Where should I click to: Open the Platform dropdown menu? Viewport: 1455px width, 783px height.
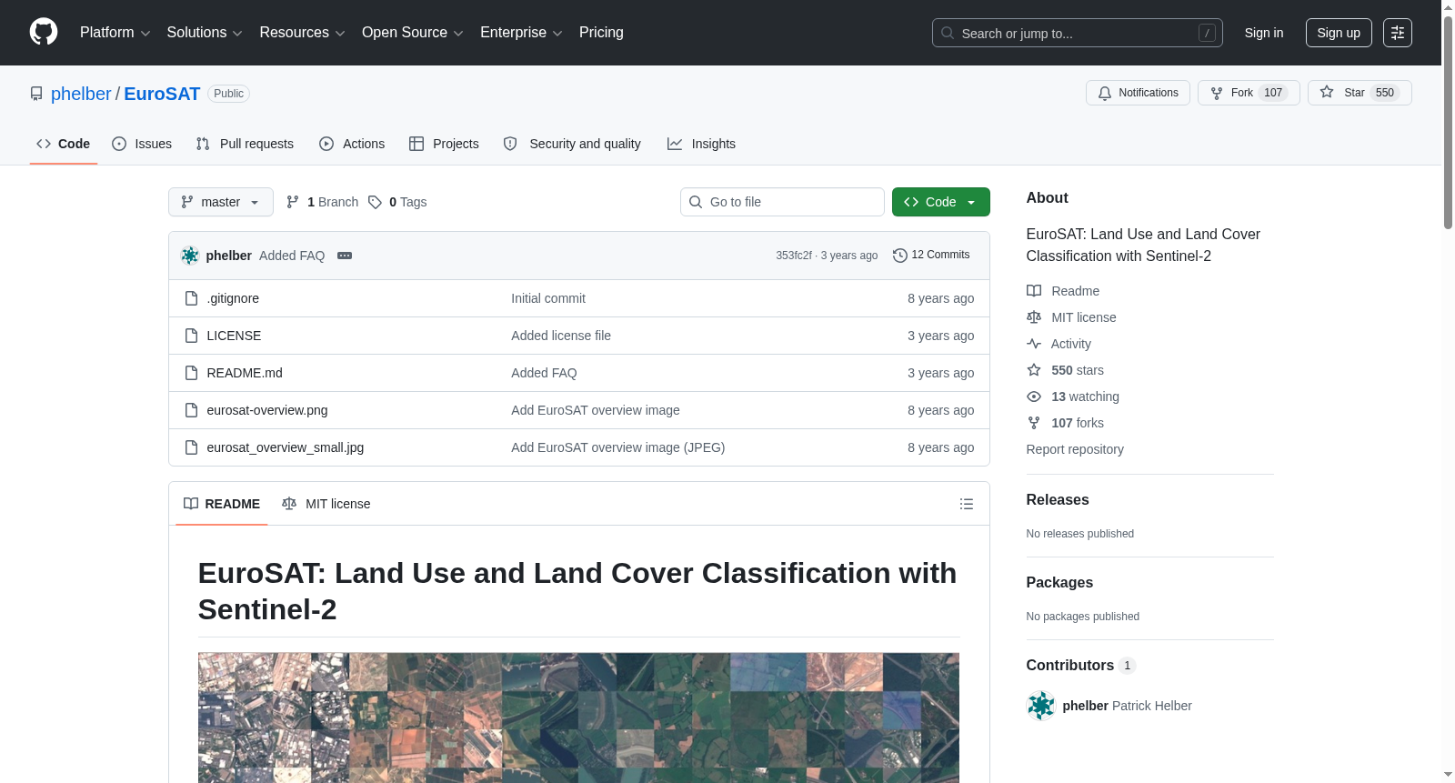coord(115,33)
